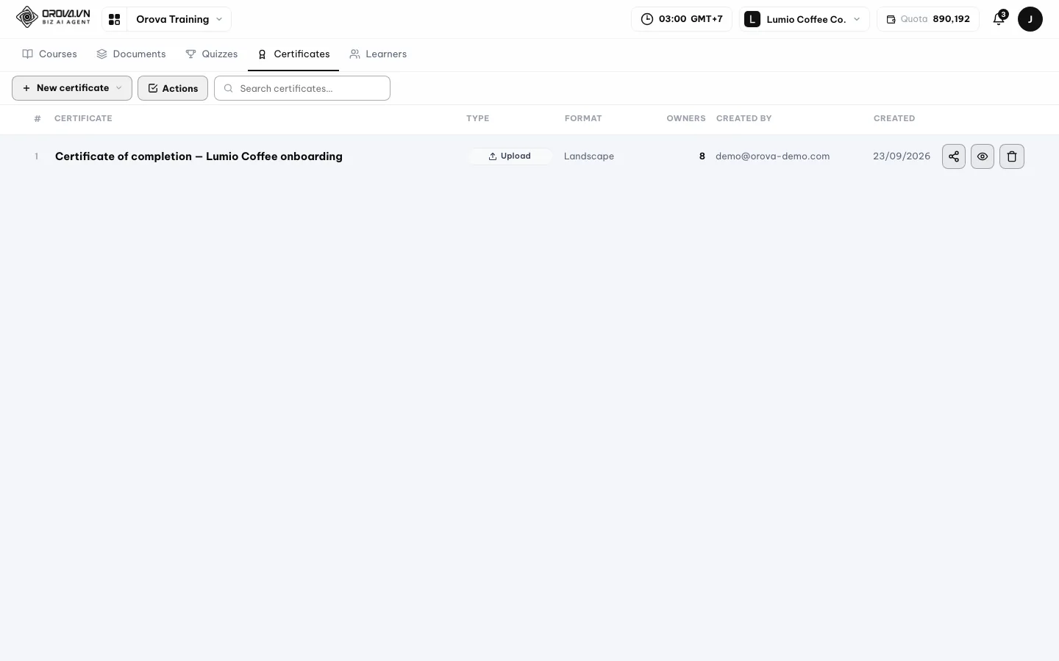Click the OWNERS column header
1059x661 pixels.
pos(686,118)
